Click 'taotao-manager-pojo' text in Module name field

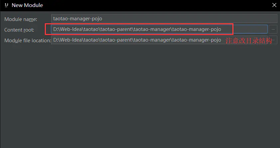(x=77, y=19)
